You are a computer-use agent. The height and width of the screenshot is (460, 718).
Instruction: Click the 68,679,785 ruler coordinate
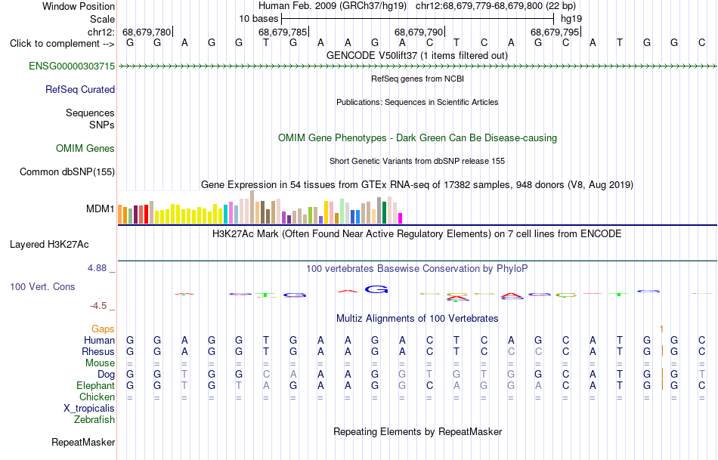click(283, 32)
